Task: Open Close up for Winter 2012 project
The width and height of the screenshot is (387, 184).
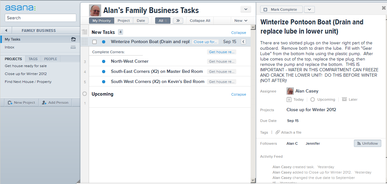Action: point(26,74)
